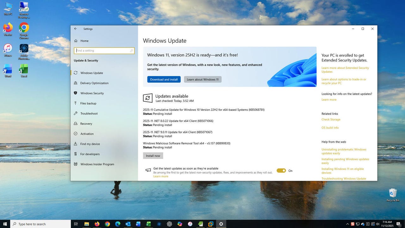Open the OS build info link
This screenshot has width=405, height=228.
coord(330,128)
